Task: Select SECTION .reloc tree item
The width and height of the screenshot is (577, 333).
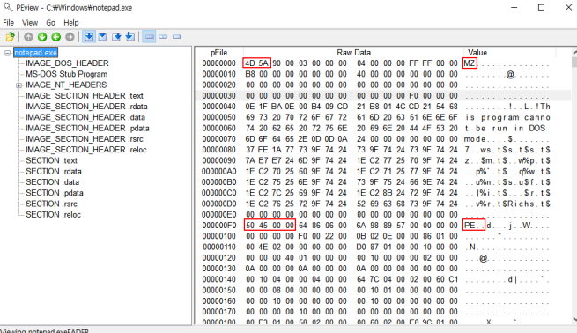Action: pyautogui.click(x=54, y=215)
